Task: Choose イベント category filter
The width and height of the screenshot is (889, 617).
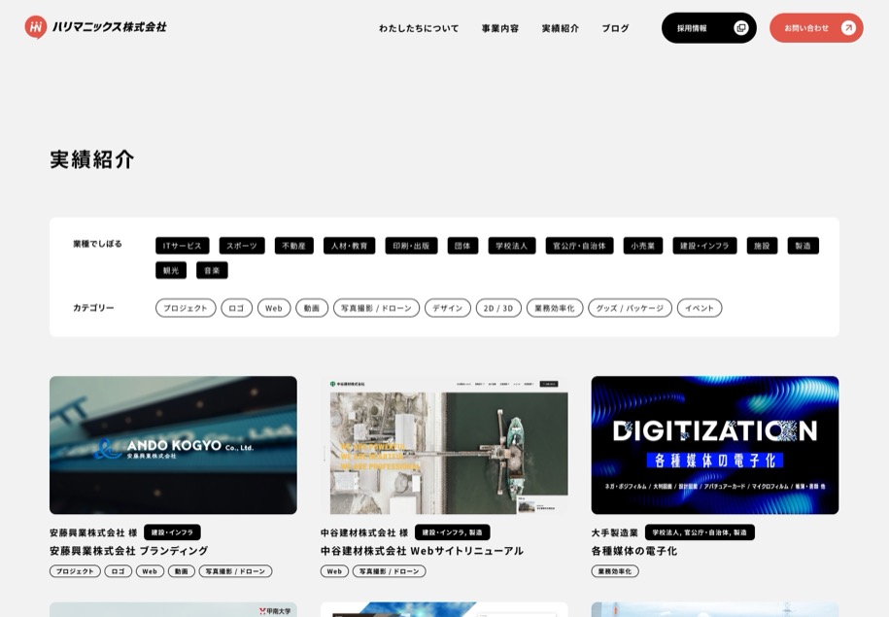Action: click(700, 308)
